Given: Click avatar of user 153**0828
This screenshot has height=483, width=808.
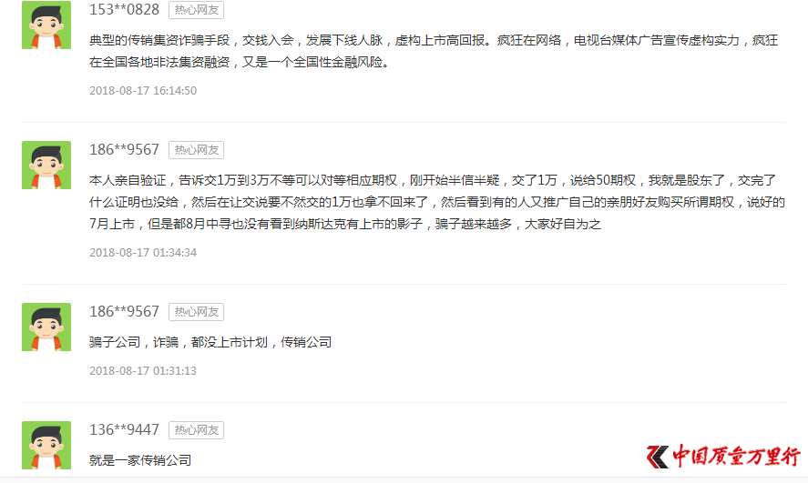Looking at the screenshot, I should 46,25.
